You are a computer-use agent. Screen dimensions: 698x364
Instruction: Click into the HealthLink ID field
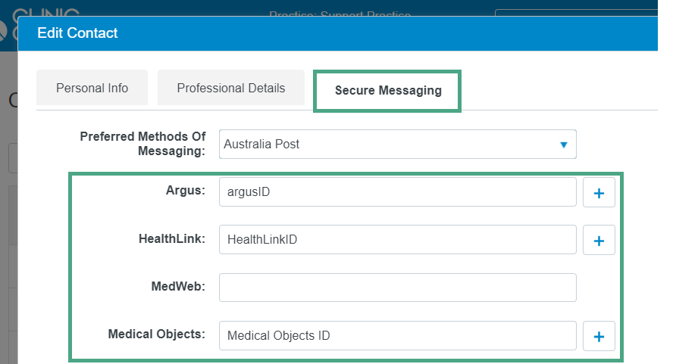click(x=398, y=240)
